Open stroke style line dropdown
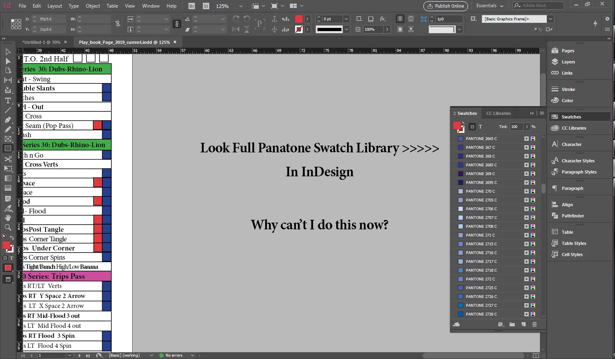The height and width of the screenshot is (359, 615). point(347,29)
